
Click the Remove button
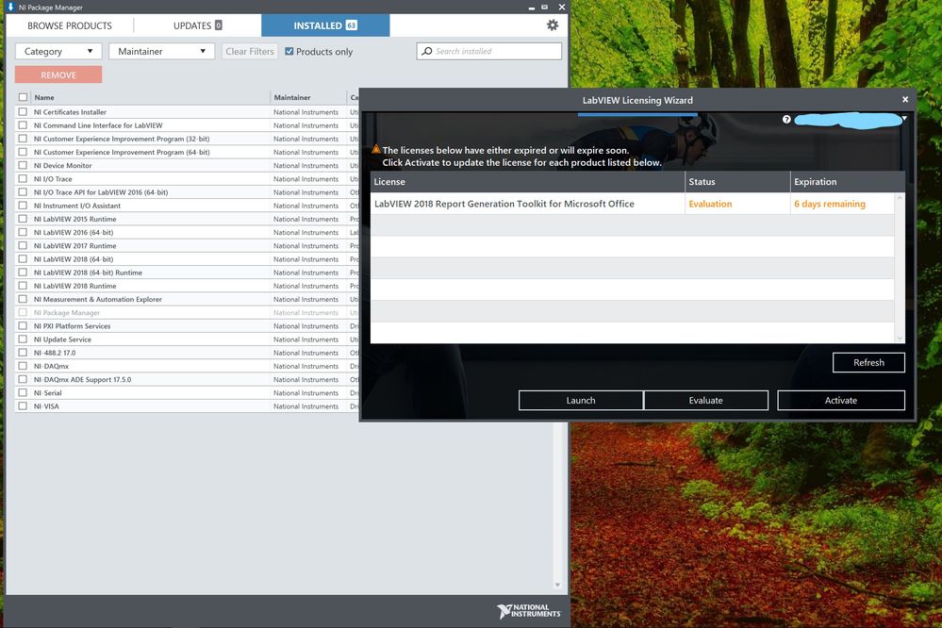point(58,75)
